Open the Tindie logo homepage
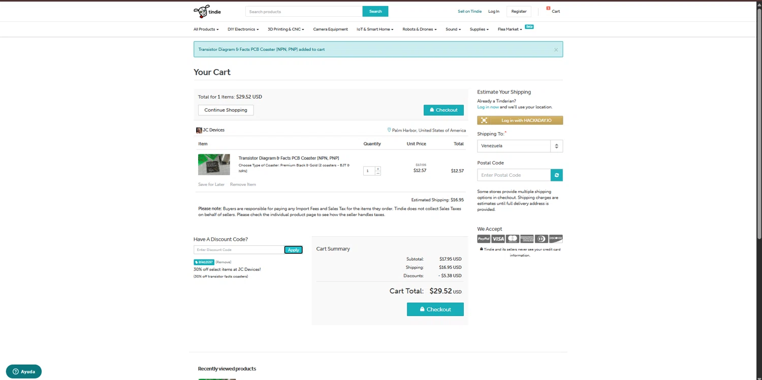This screenshot has height=380, width=762. tap(207, 11)
